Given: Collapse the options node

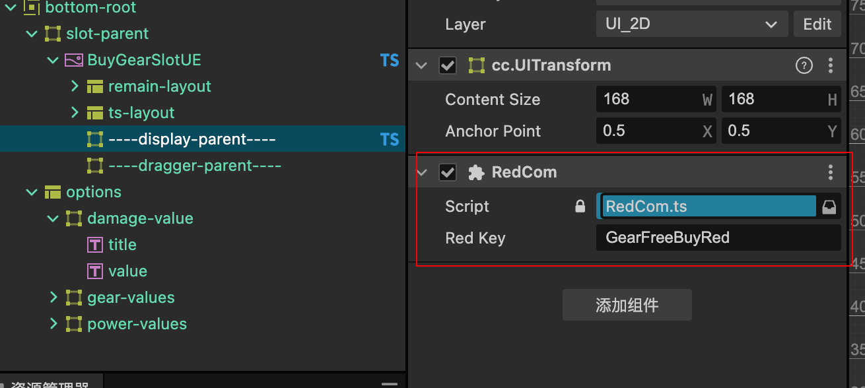Looking at the screenshot, I should [32, 192].
